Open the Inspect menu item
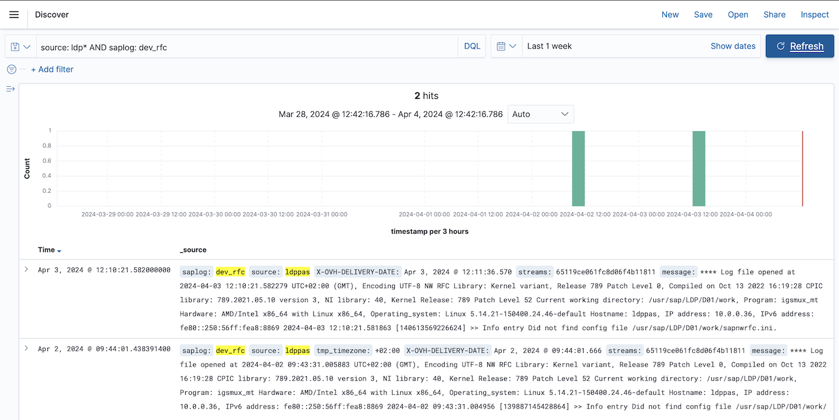This screenshot has width=839, height=420. [814, 14]
